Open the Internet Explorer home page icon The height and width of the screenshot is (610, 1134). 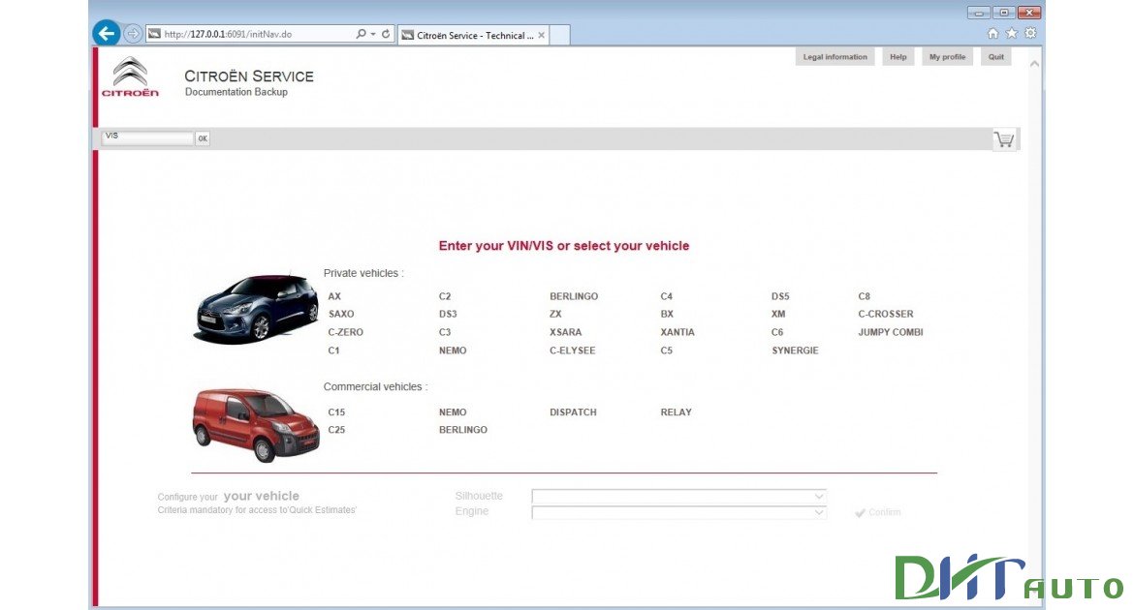click(992, 32)
